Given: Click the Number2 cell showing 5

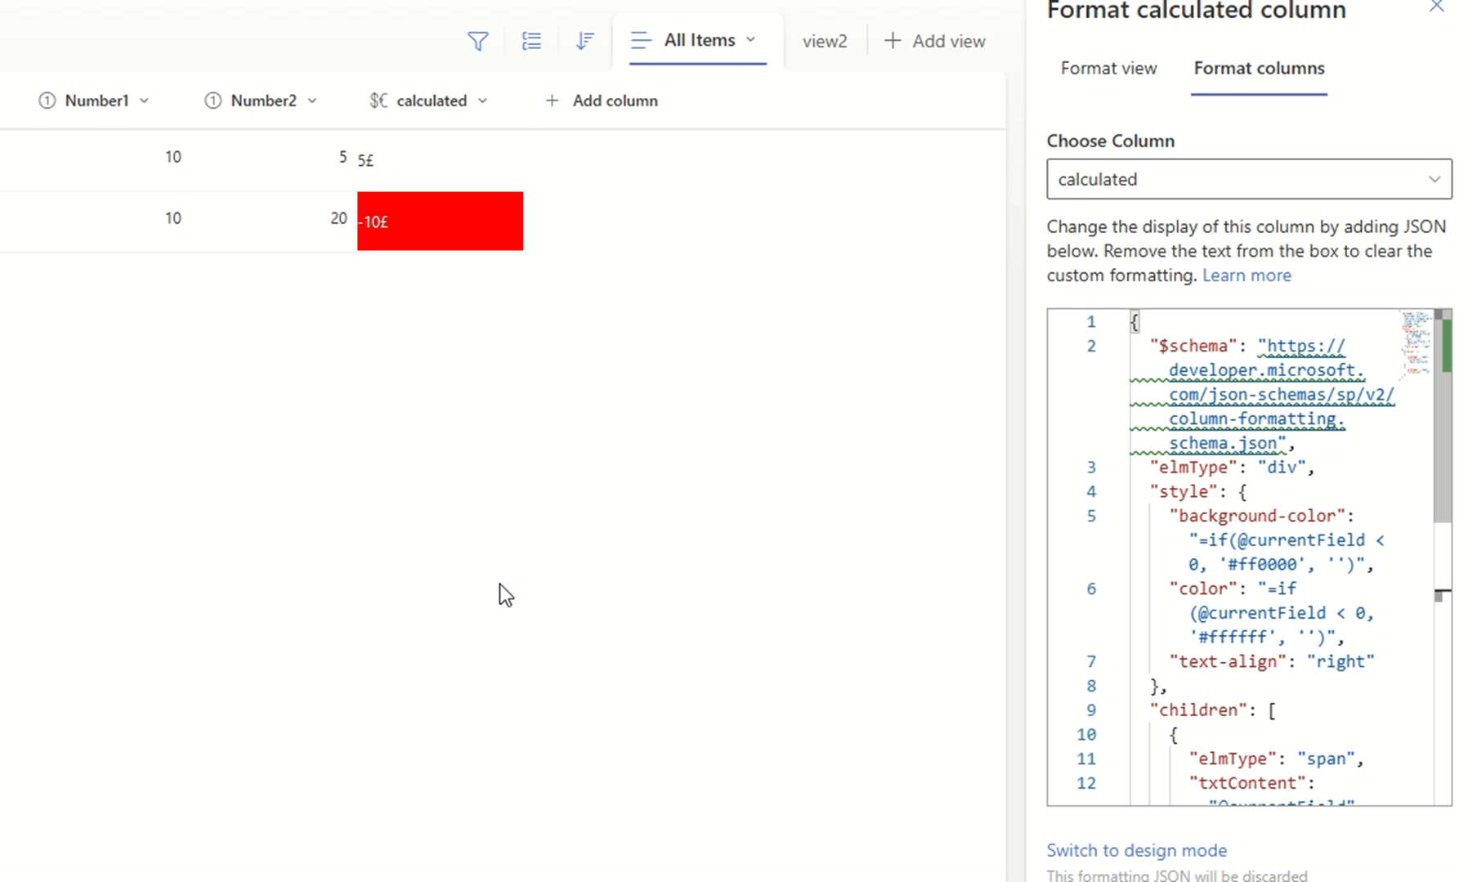Looking at the screenshot, I should [342, 157].
